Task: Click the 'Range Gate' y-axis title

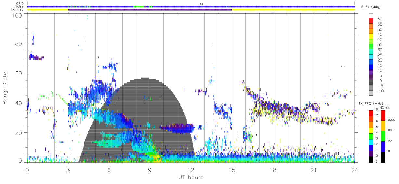Action: coord(5,88)
